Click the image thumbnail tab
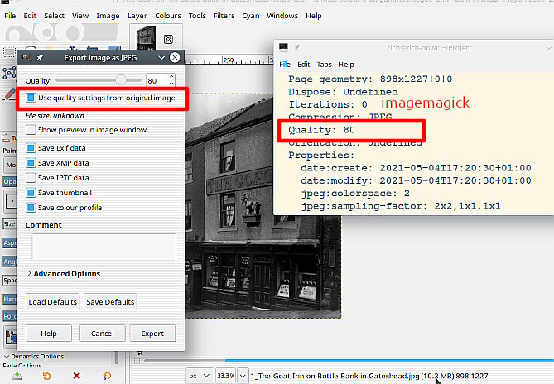554x384 pixels. point(145,37)
